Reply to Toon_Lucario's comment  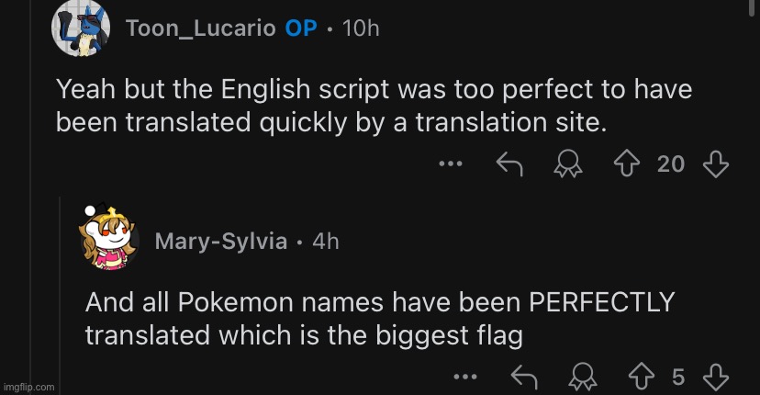[x=509, y=164]
